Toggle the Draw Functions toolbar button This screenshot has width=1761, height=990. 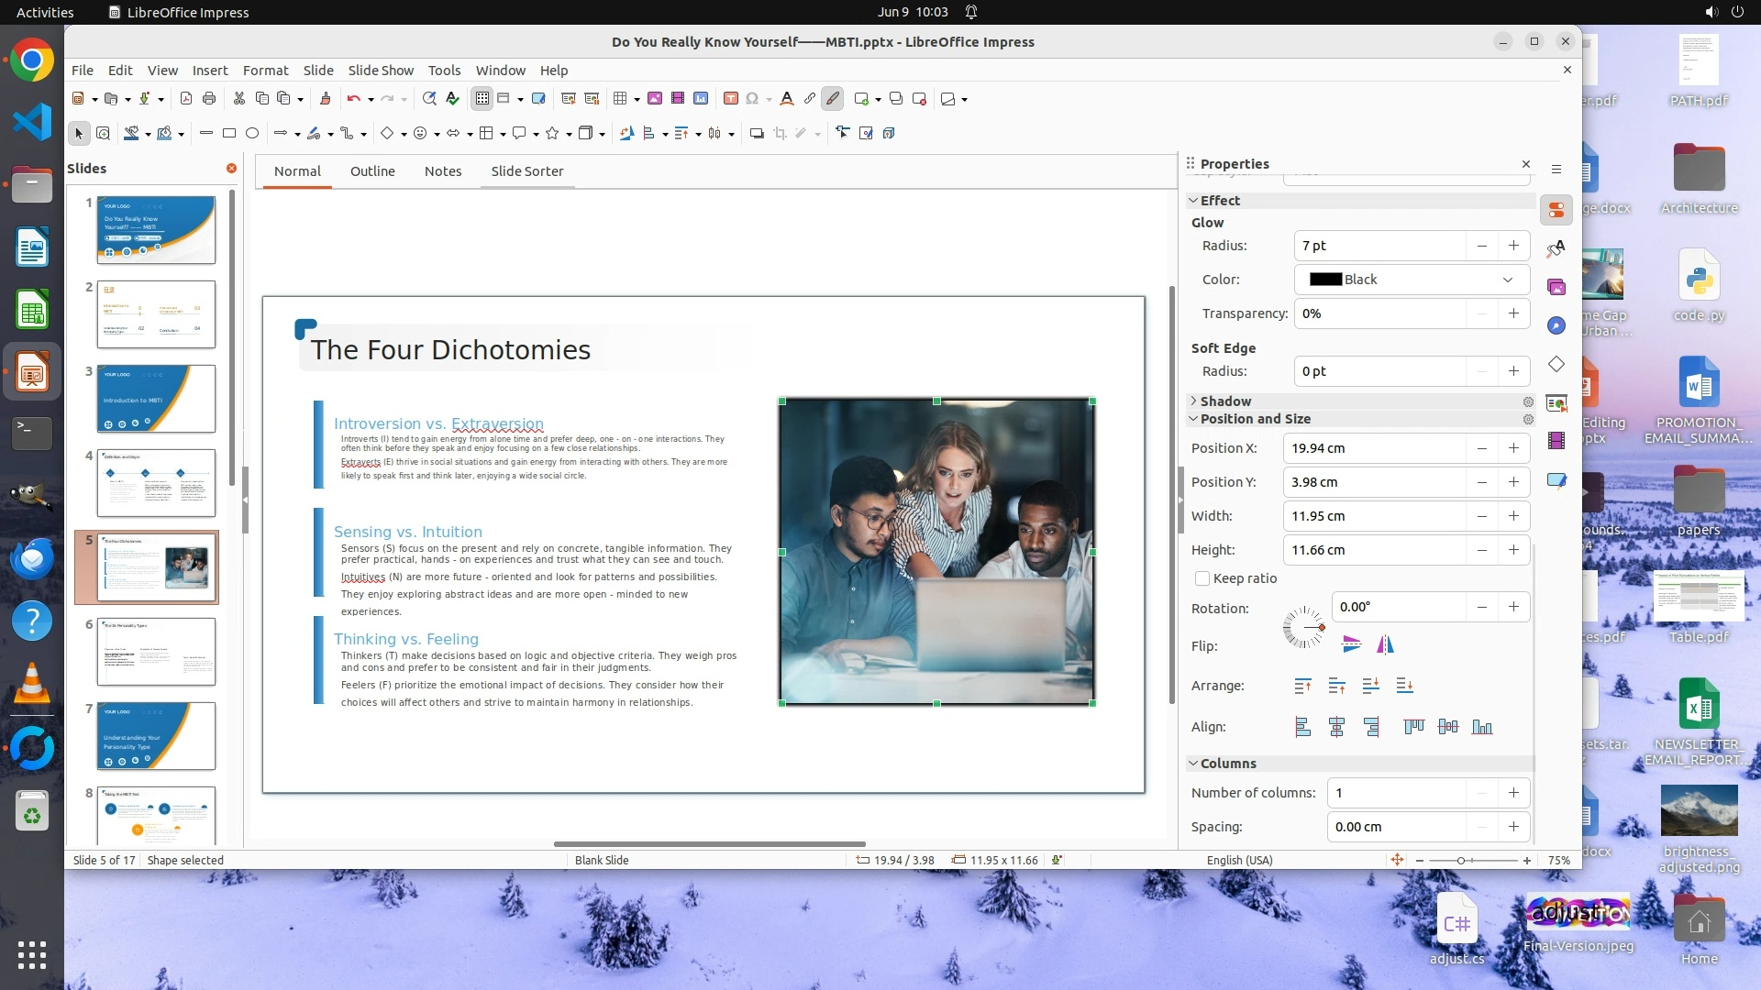pos(832,99)
